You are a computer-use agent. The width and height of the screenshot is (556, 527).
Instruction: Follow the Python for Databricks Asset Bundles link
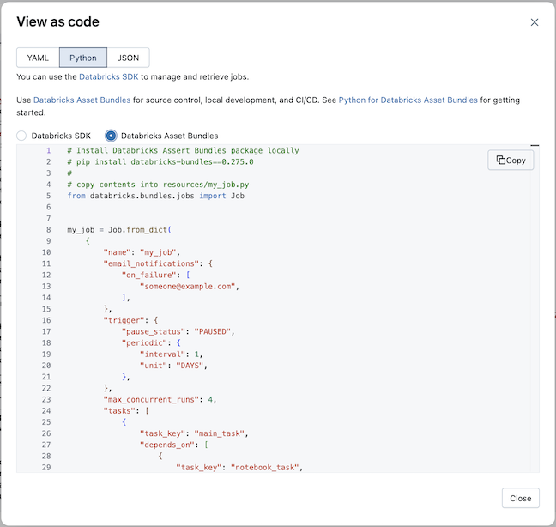click(x=408, y=100)
